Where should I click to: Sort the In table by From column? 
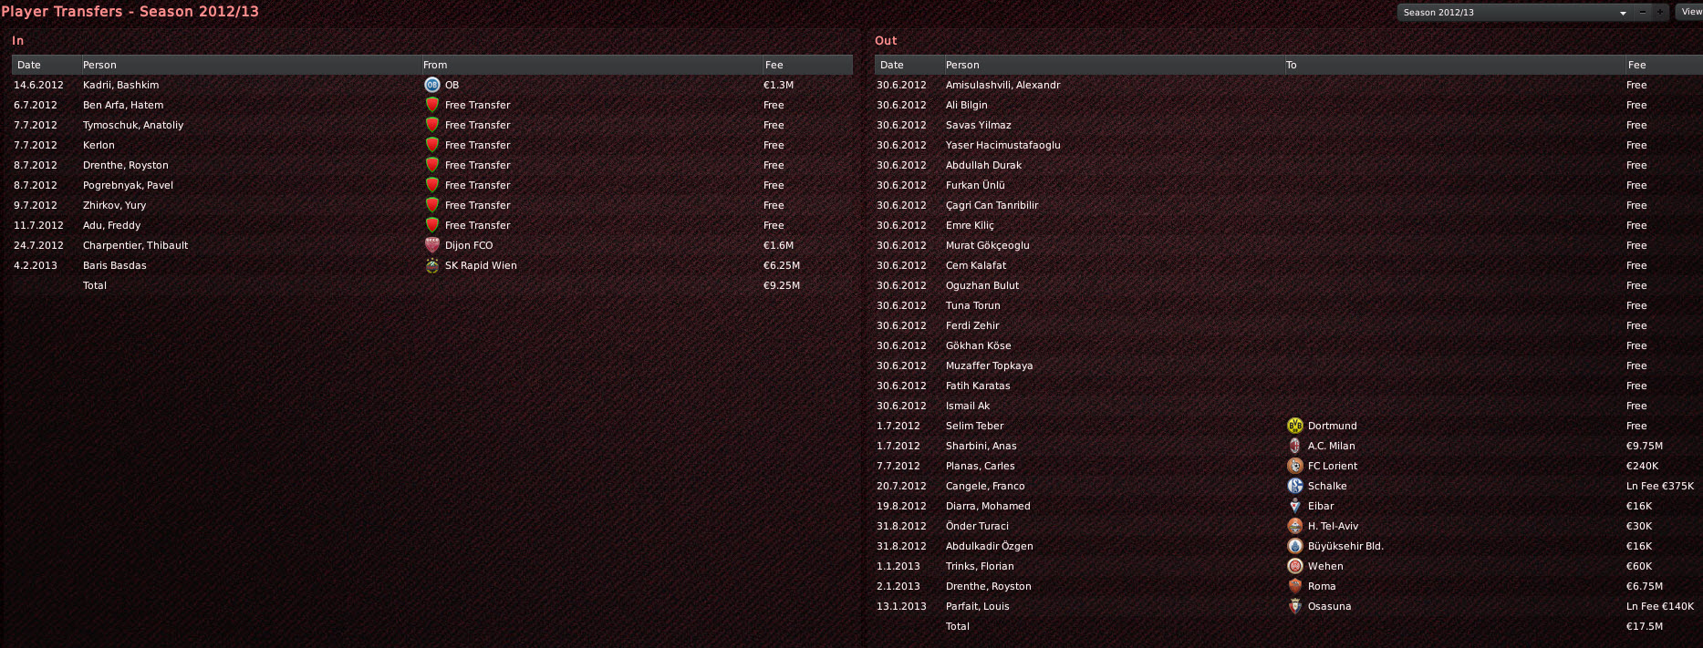pos(590,65)
